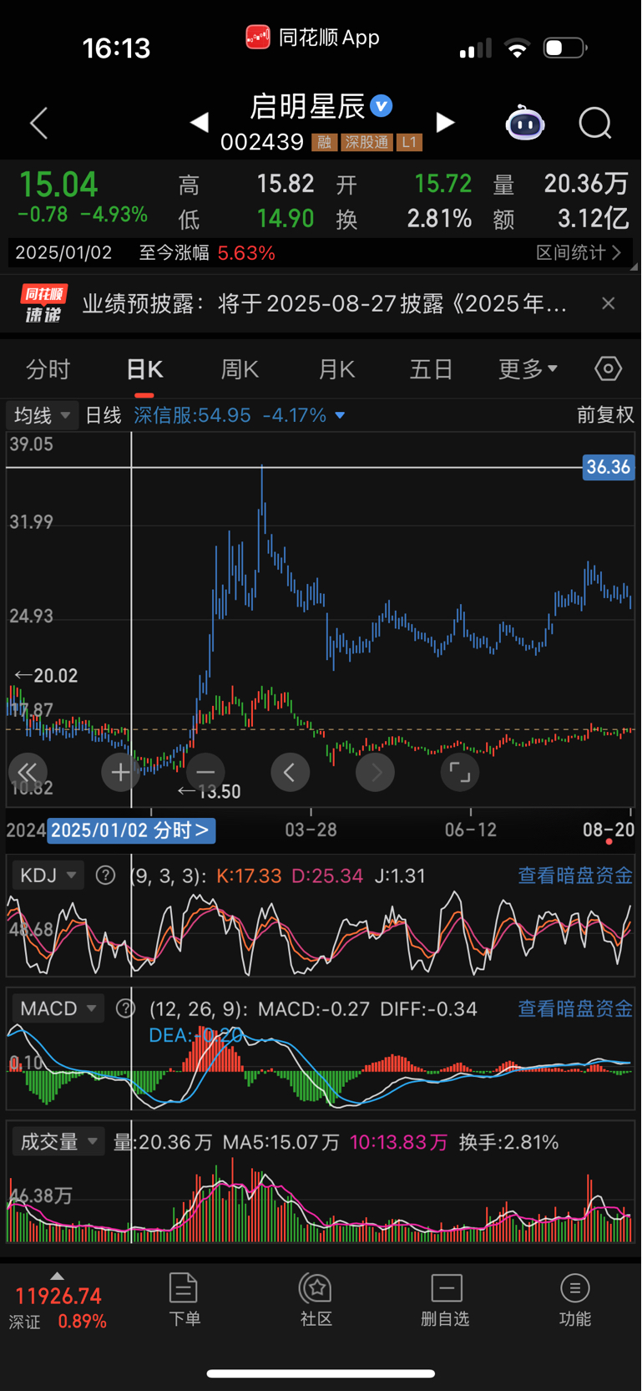The image size is (642, 1391).
Task: Open KDJ help question mark
Action: [x=105, y=876]
